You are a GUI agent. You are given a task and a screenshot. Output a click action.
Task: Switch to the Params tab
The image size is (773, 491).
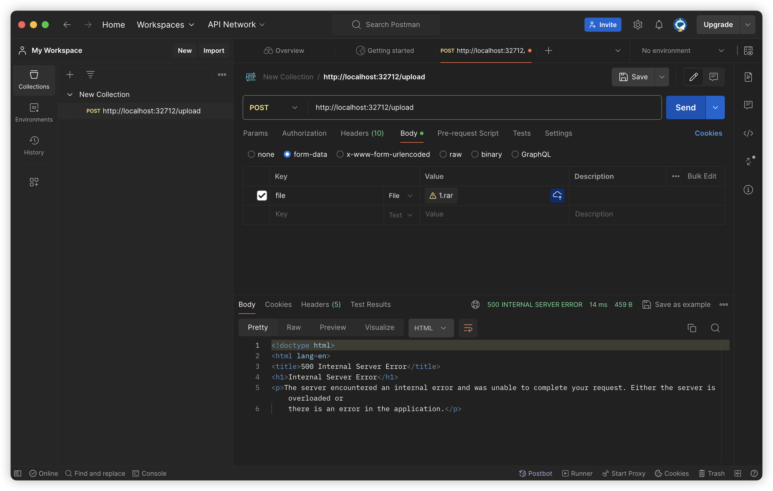(x=255, y=133)
